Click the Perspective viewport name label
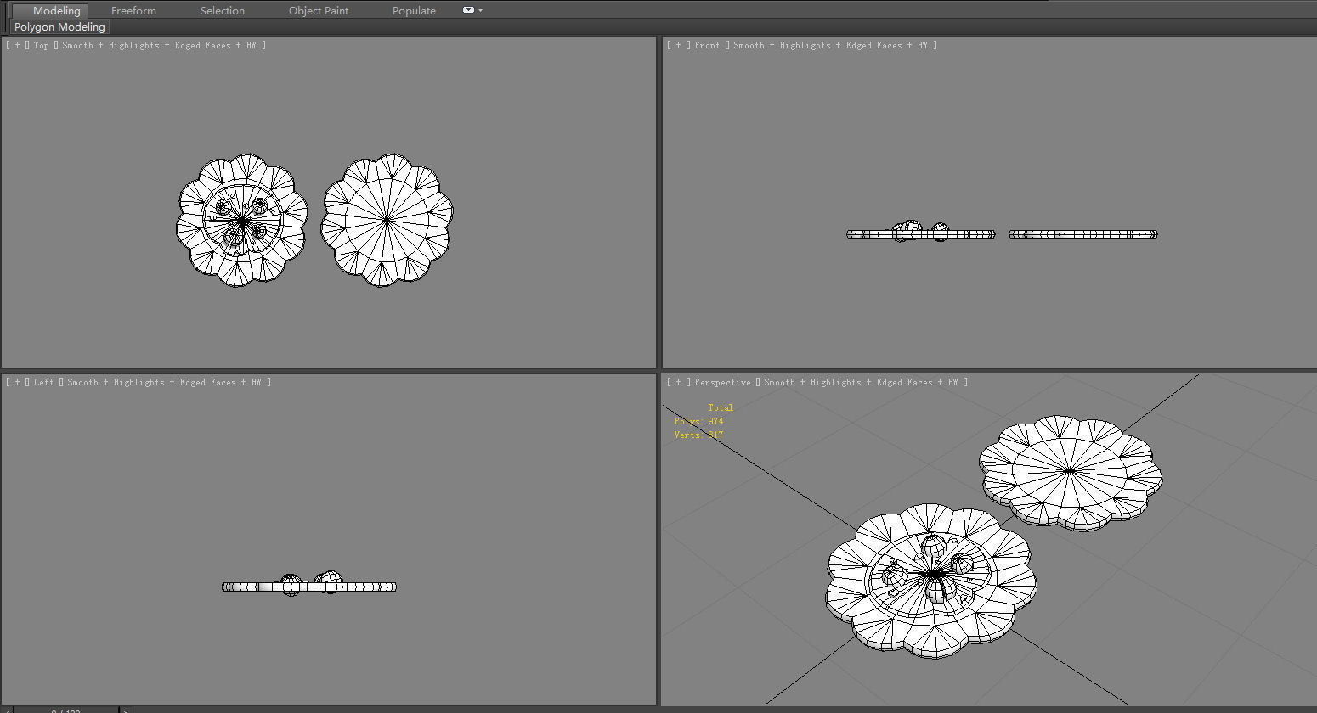The height and width of the screenshot is (713, 1317). point(722,382)
